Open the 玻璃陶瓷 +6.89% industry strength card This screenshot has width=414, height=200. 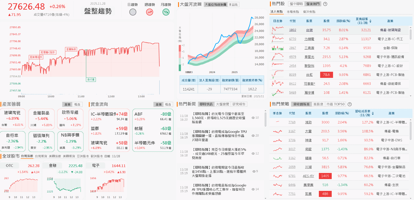[13, 118]
